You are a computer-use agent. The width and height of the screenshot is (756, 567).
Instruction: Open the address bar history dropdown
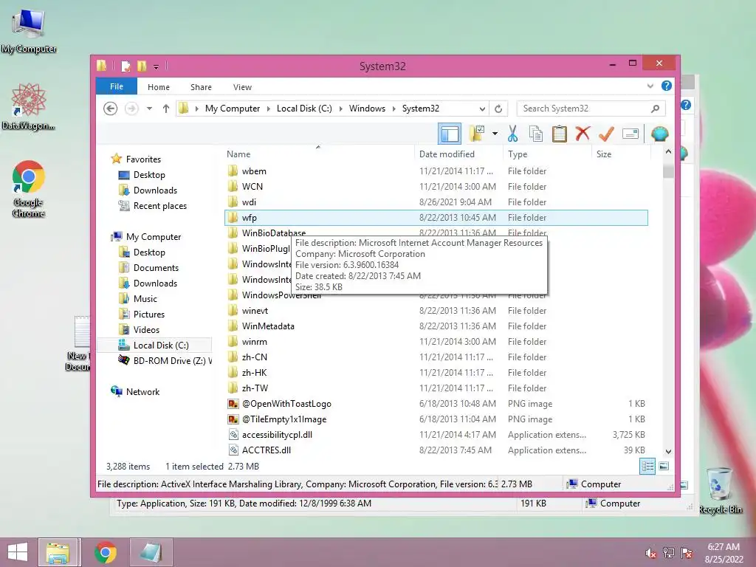click(x=481, y=109)
